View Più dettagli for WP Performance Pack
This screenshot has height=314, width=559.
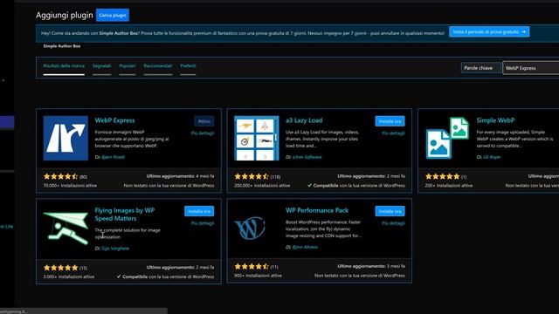[393, 223]
